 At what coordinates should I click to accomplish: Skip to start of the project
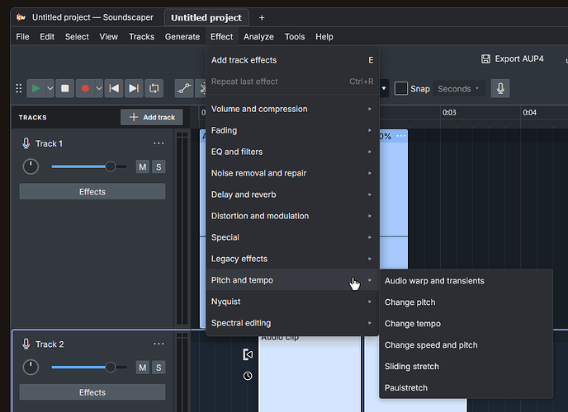114,88
